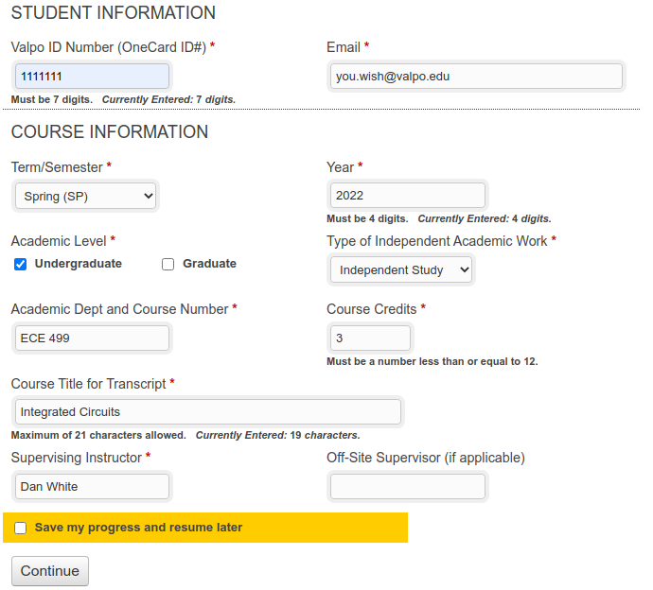The height and width of the screenshot is (590, 653).
Task: Click the Valpo ID Number input field
Action: coord(92,77)
